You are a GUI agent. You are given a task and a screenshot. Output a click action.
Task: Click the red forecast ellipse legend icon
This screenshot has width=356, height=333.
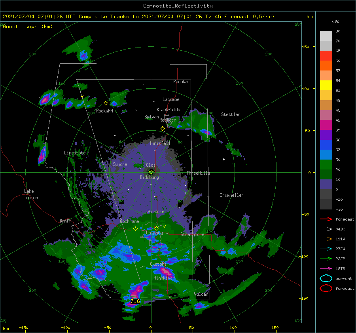326,288
